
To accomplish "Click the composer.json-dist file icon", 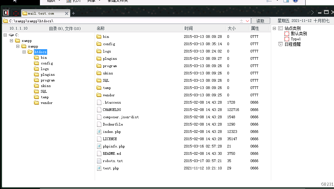I will [x=99, y=117].
